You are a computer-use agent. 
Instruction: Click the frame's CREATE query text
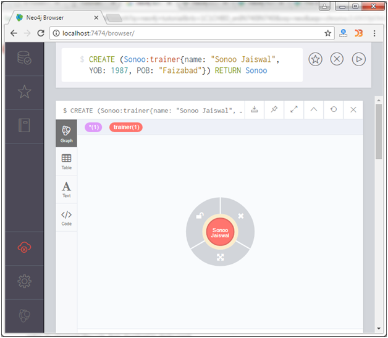pos(153,111)
